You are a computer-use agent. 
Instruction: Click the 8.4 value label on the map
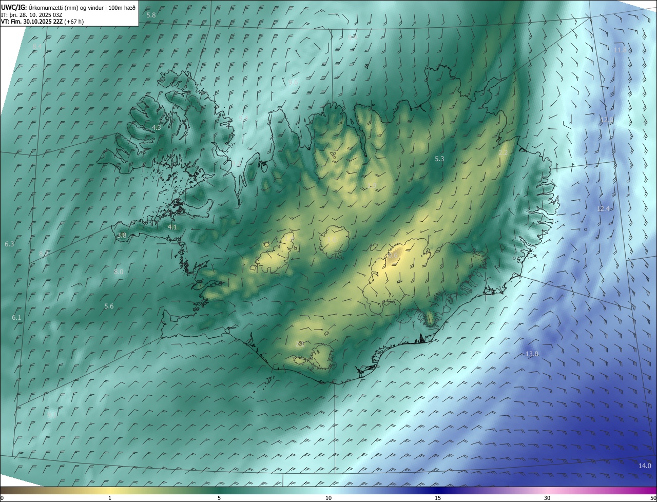coord(37,47)
